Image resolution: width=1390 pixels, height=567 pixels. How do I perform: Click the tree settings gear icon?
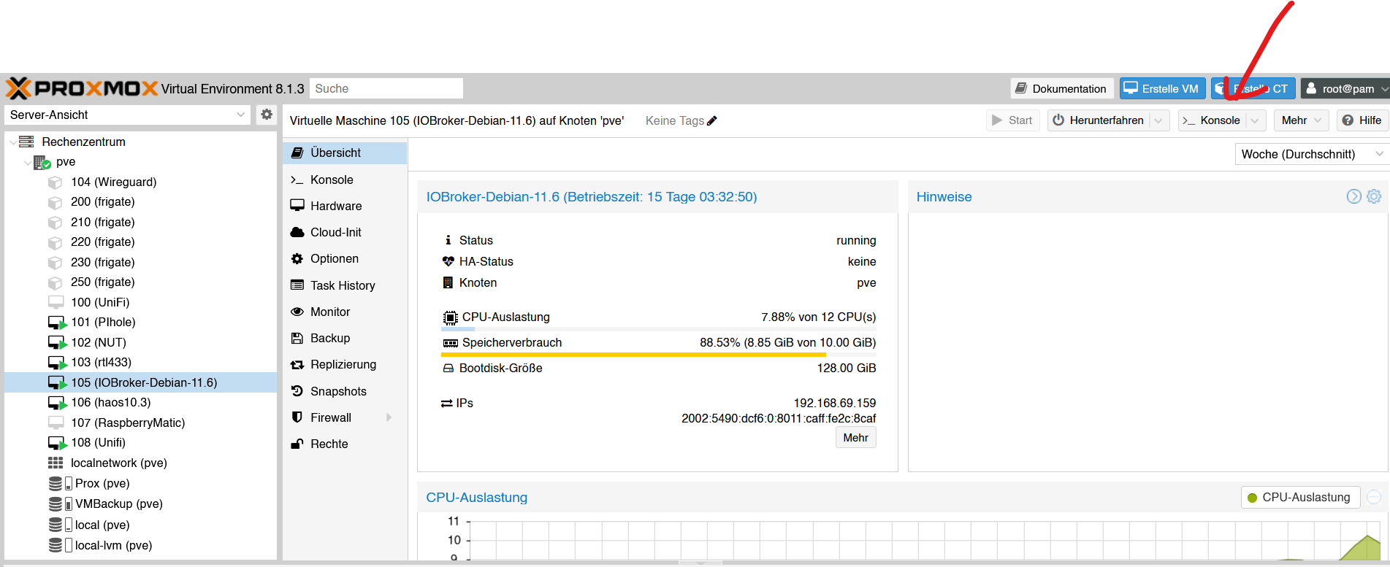coord(267,115)
